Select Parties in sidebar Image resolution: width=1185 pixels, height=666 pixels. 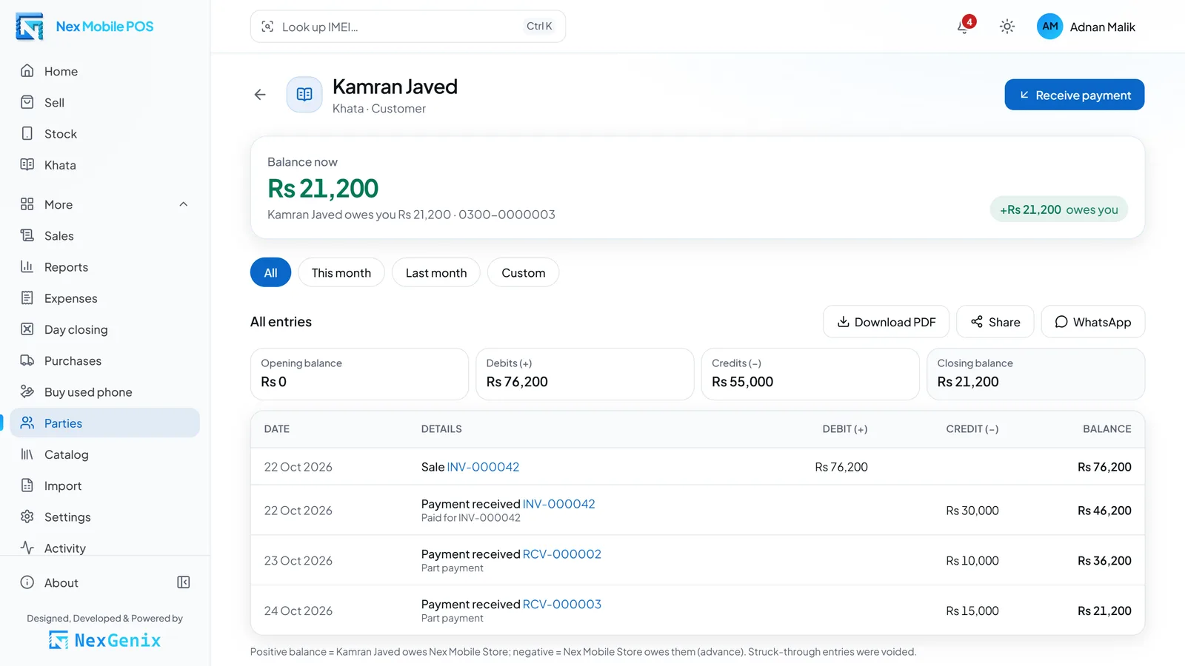105,423
